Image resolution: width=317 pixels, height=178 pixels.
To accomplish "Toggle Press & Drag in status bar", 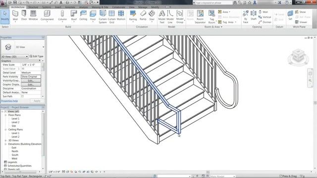I will point(289,176).
